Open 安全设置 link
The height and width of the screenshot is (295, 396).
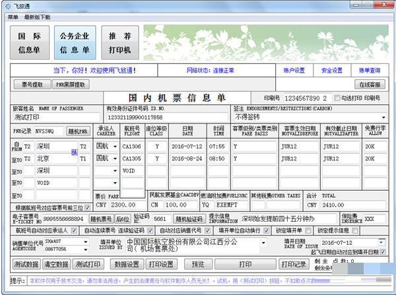(x=331, y=70)
